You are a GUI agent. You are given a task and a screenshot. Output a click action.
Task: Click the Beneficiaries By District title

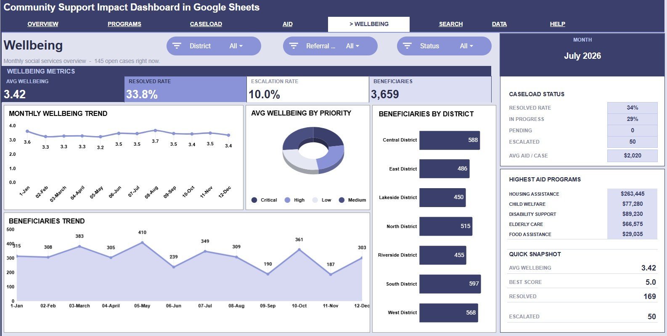[x=426, y=114]
